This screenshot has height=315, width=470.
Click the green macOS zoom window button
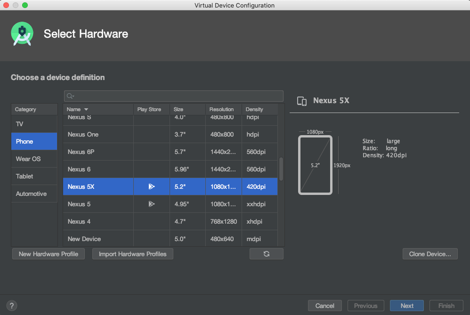tap(25, 5)
